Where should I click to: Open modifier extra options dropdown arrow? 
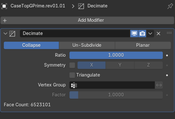(150, 34)
